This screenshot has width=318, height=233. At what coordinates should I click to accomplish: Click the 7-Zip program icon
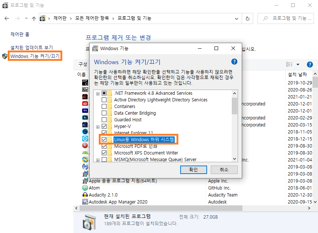point(85,90)
